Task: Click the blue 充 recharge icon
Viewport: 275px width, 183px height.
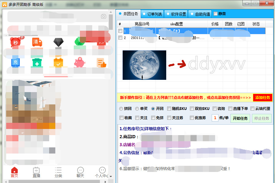Action: 15,62
